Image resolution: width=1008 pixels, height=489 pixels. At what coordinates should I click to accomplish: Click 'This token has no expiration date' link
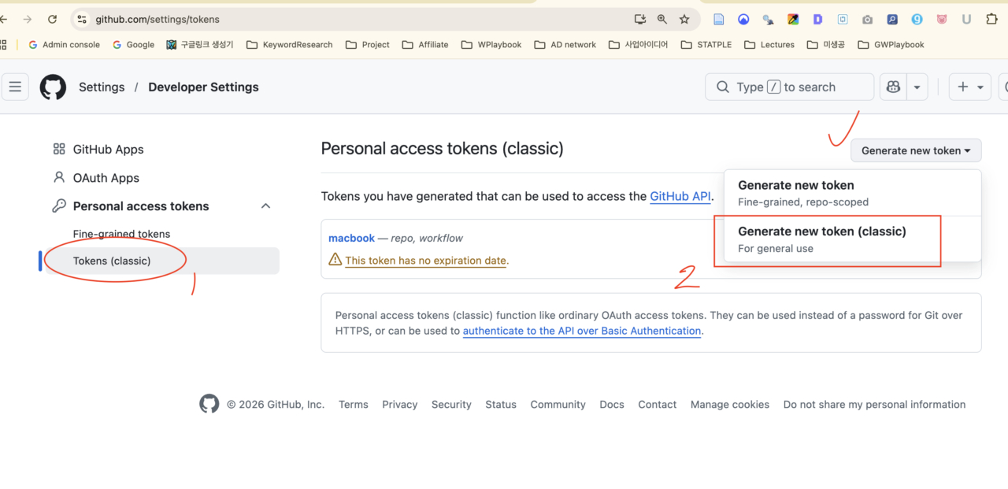click(x=426, y=260)
